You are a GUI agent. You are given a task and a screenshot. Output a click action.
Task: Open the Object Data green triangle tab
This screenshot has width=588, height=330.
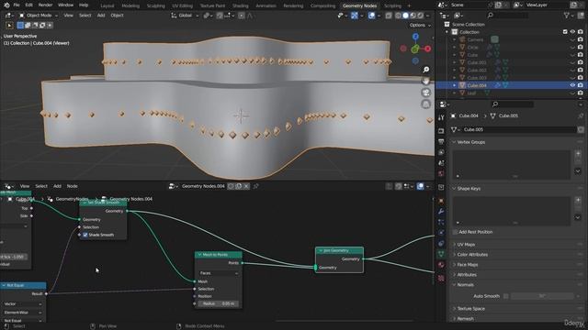[x=441, y=254]
